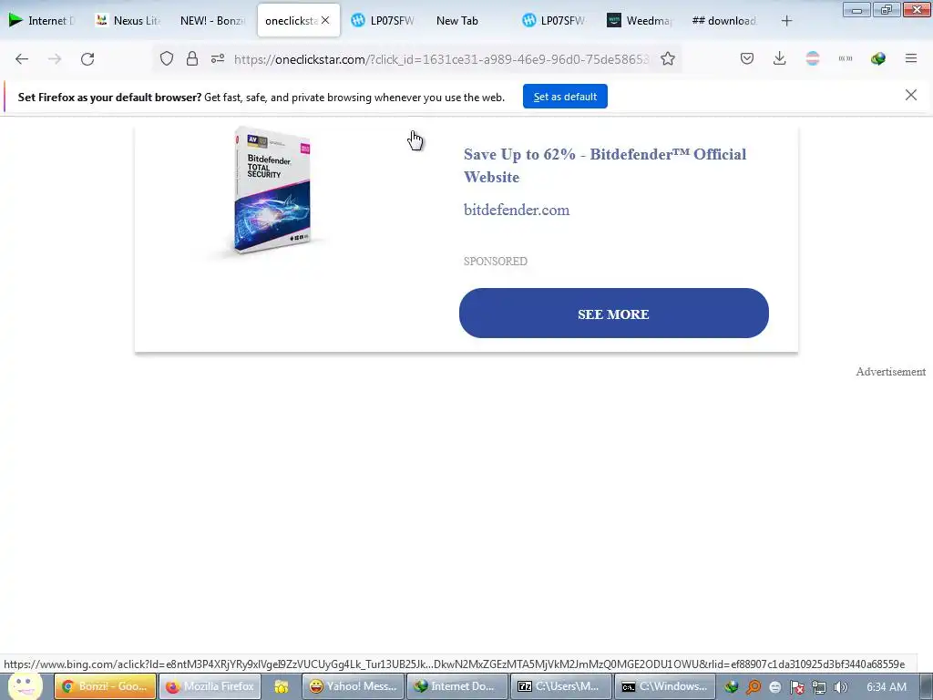
Task: Open a new tab with plus
Action: click(x=786, y=21)
